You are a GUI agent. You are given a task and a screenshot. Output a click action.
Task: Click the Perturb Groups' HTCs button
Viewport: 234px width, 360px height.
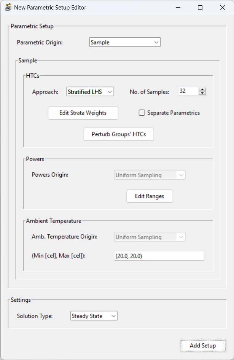click(x=119, y=134)
